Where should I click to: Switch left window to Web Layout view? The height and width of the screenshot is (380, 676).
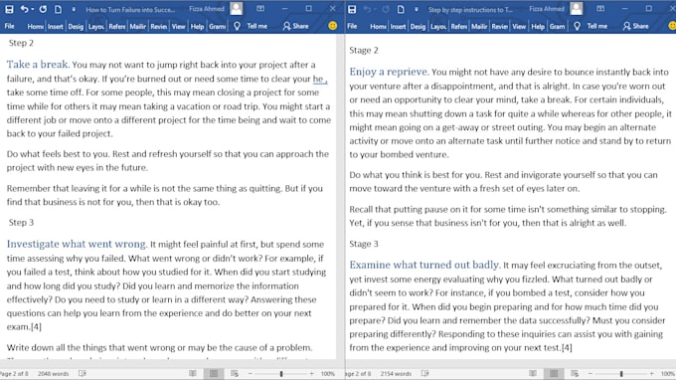234,373
